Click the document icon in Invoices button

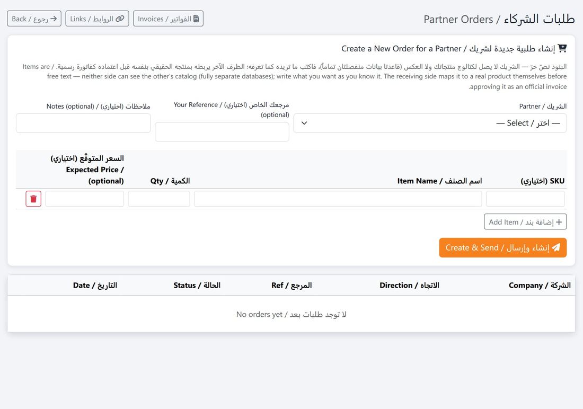pyautogui.click(x=196, y=19)
